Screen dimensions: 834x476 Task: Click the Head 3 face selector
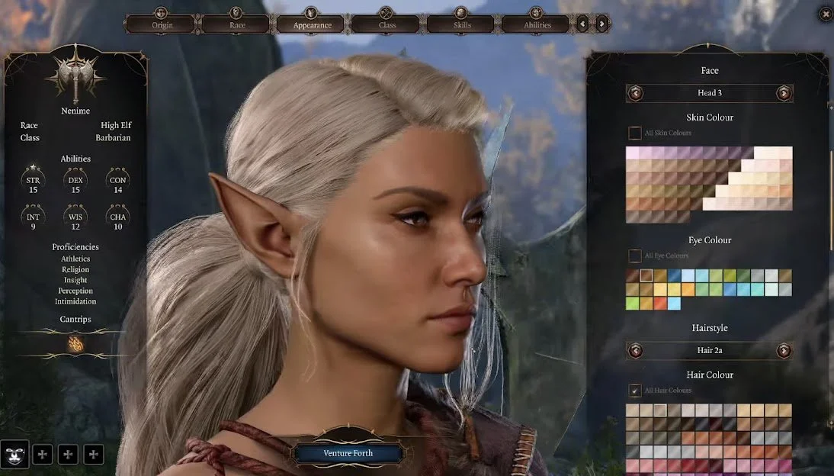coord(710,93)
